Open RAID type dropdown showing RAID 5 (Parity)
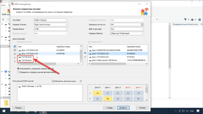This screenshot has height=114, width=203. 51,20
